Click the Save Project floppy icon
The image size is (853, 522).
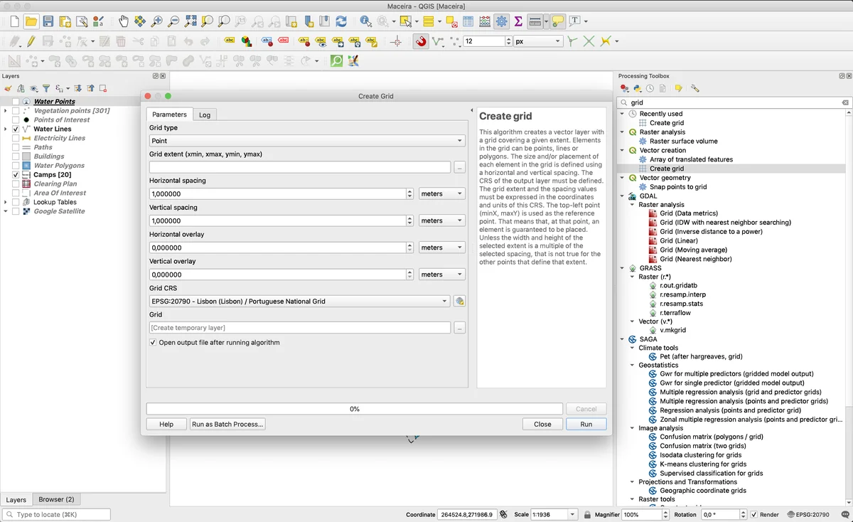click(x=48, y=21)
